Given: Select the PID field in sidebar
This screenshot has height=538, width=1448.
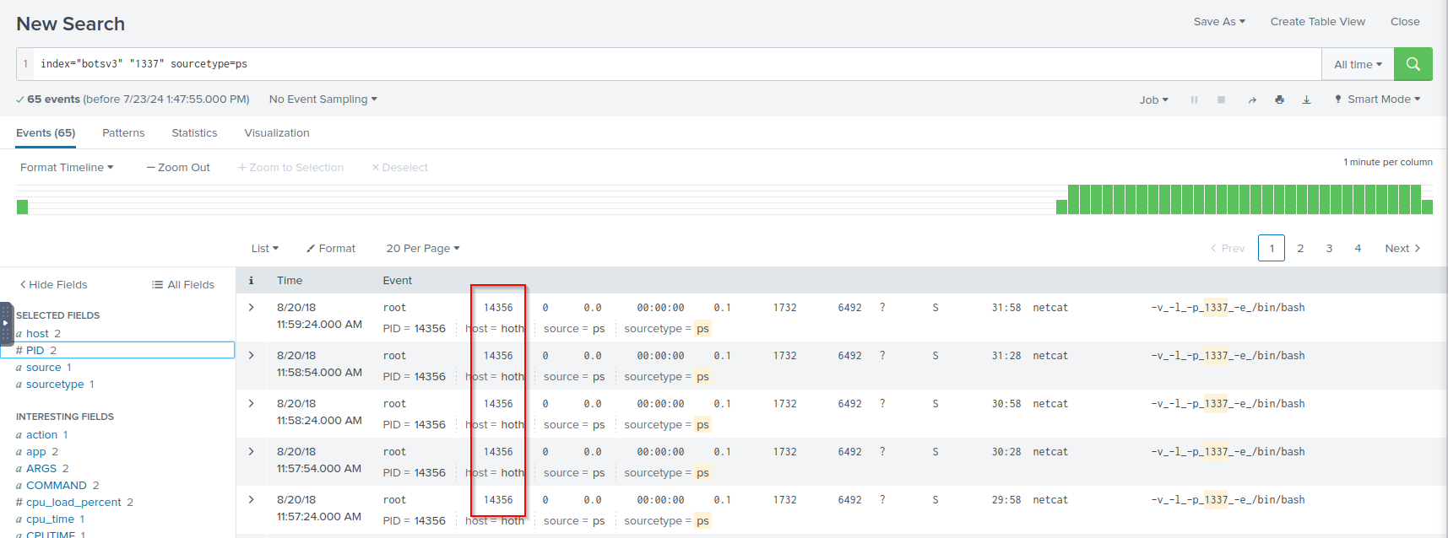Looking at the screenshot, I should [35, 350].
